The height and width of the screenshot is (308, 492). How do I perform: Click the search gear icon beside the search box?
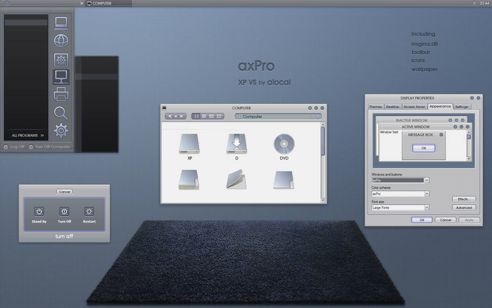coord(318,116)
